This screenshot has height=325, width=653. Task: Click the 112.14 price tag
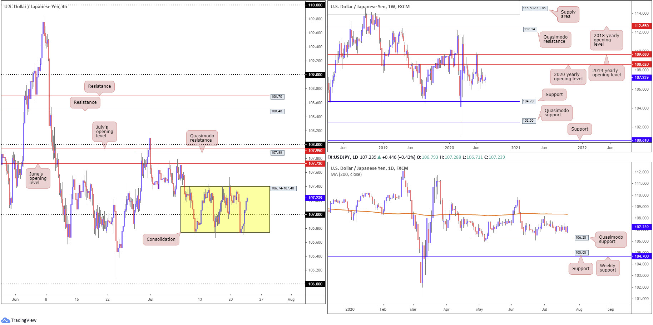point(530,29)
